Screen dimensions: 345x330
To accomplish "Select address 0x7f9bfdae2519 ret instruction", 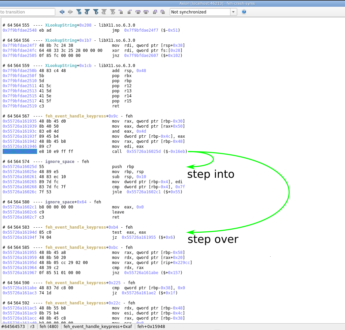I will [x=20, y=106].
